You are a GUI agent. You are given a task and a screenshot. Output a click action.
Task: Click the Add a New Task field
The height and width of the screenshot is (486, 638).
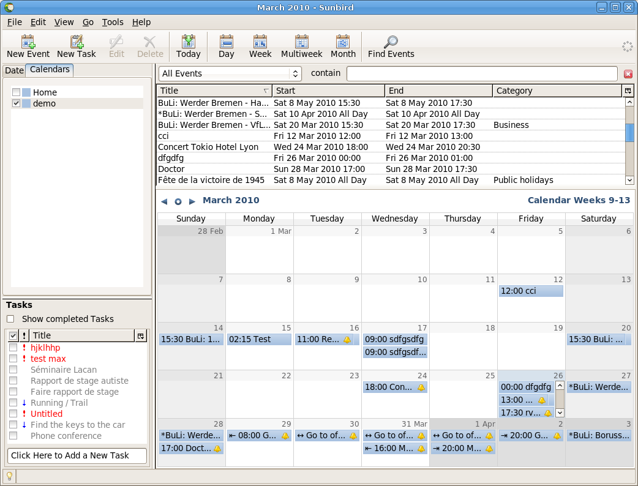tap(77, 455)
